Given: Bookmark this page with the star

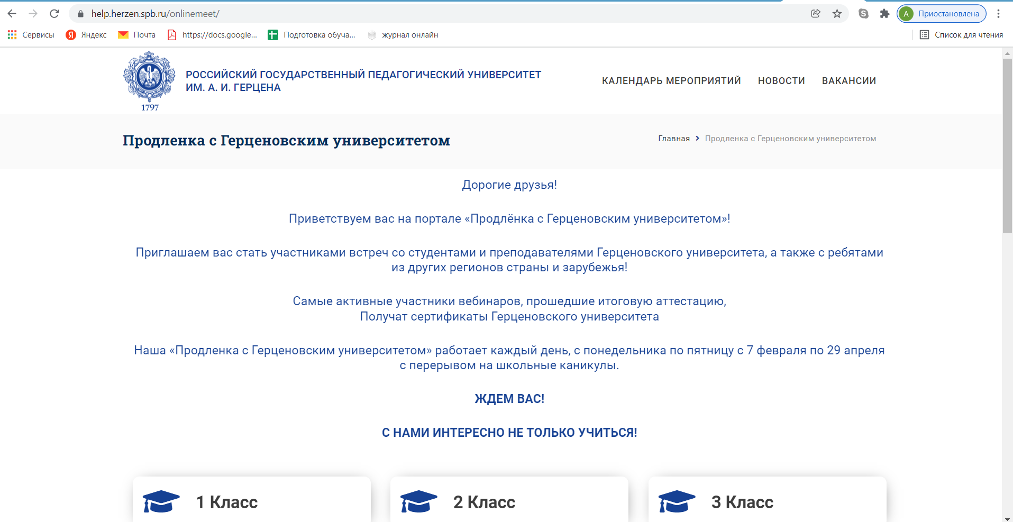Looking at the screenshot, I should [x=837, y=14].
